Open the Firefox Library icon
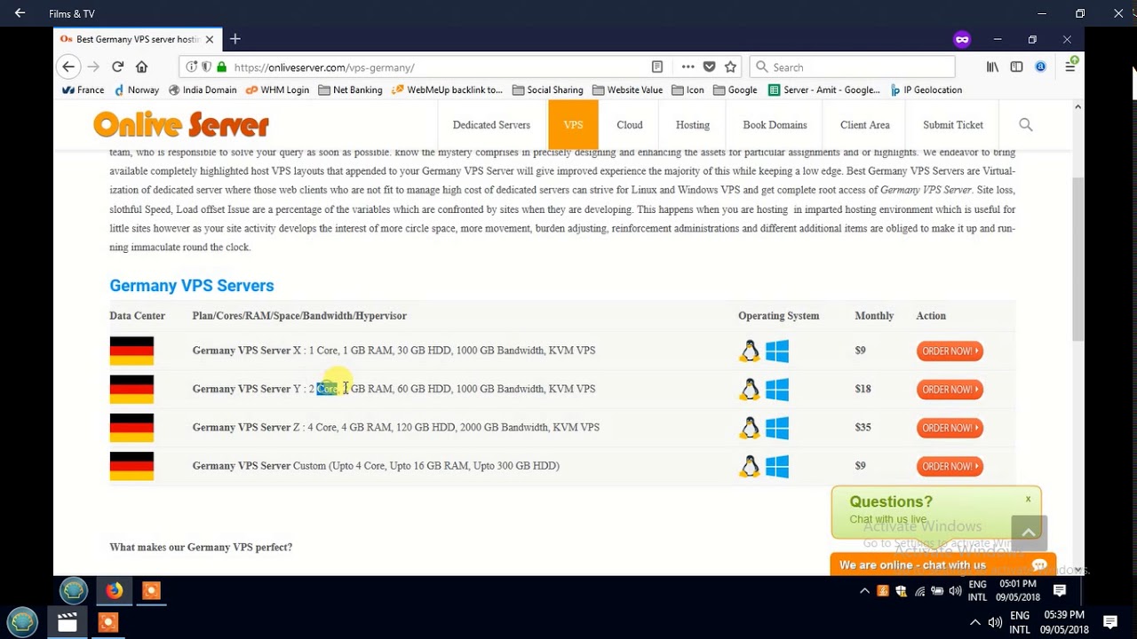The width and height of the screenshot is (1137, 639). coord(993,67)
